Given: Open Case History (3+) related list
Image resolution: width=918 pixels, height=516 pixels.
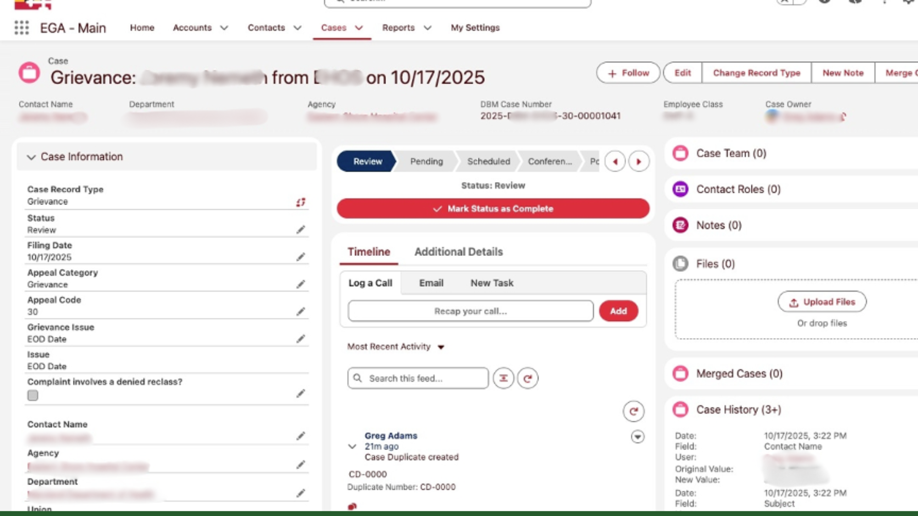Looking at the screenshot, I should point(739,410).
